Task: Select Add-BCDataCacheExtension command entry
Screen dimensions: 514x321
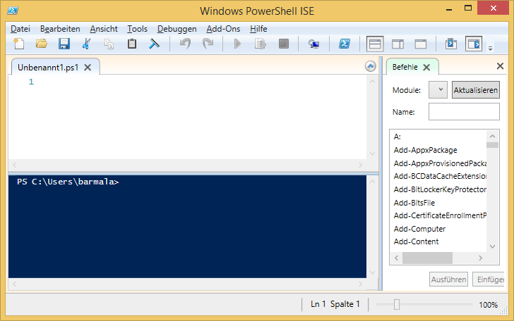Action: pyautogui.click(x=439, y=176)
